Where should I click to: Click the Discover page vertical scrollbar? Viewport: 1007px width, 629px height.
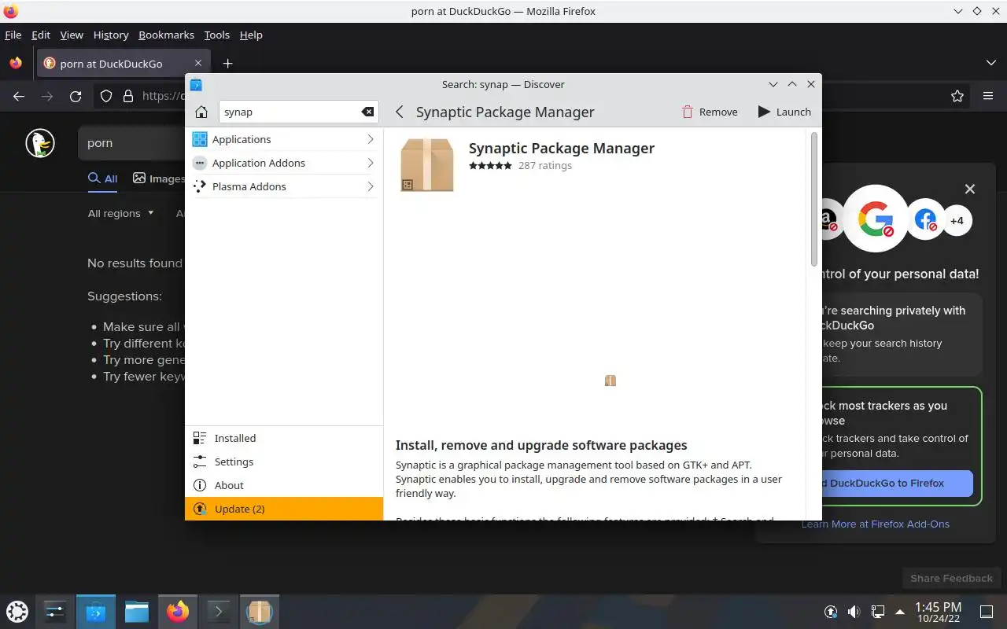coord(813,200)
